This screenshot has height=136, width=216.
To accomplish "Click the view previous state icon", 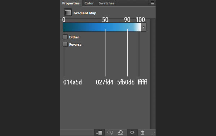I will tap(110, 132).
